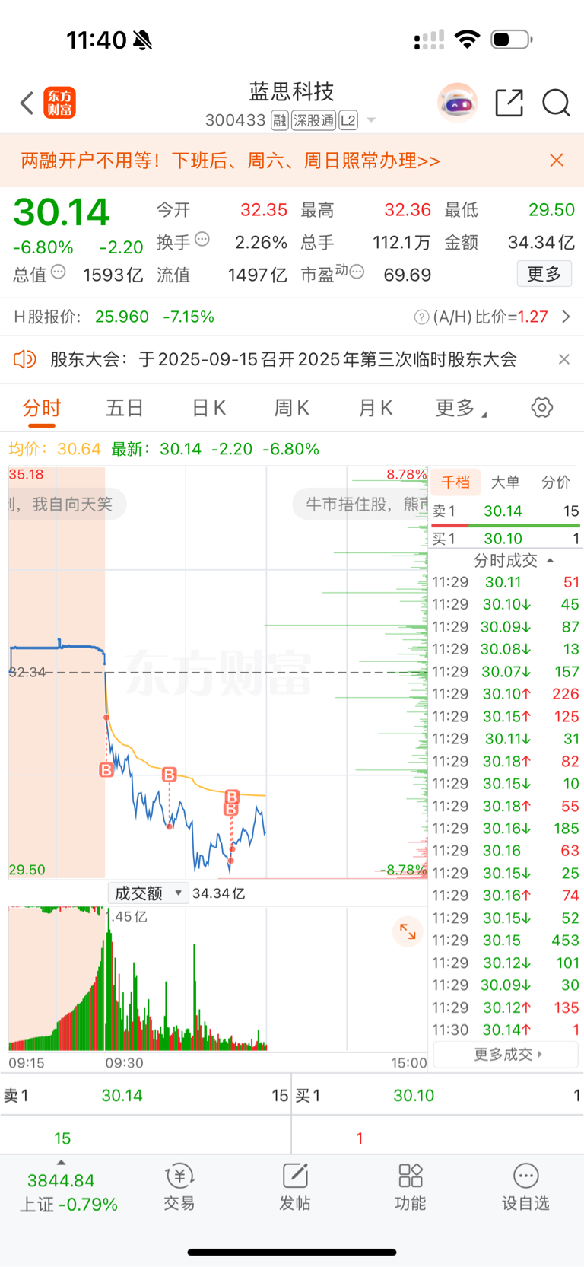Switch to the 日K tab

(208, 409)
